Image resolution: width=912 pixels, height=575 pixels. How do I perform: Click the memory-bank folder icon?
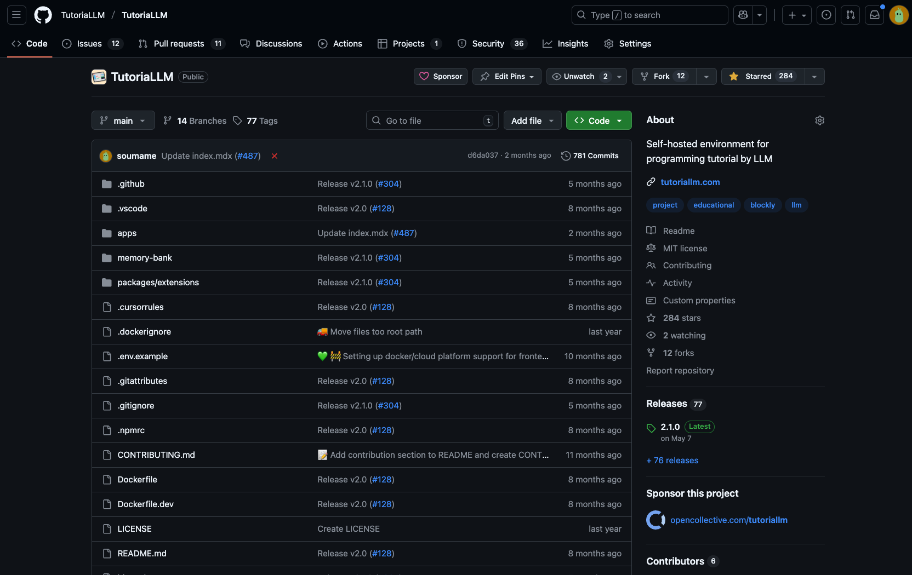pos(107,258)
